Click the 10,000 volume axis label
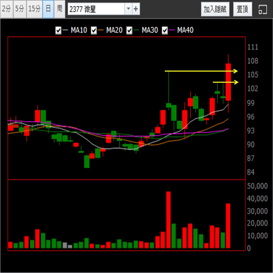Image resolution: width=273 pixels, height=273 pixels. point(257,236)
